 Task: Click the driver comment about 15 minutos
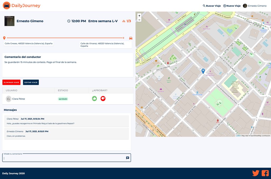coord(40,62)
